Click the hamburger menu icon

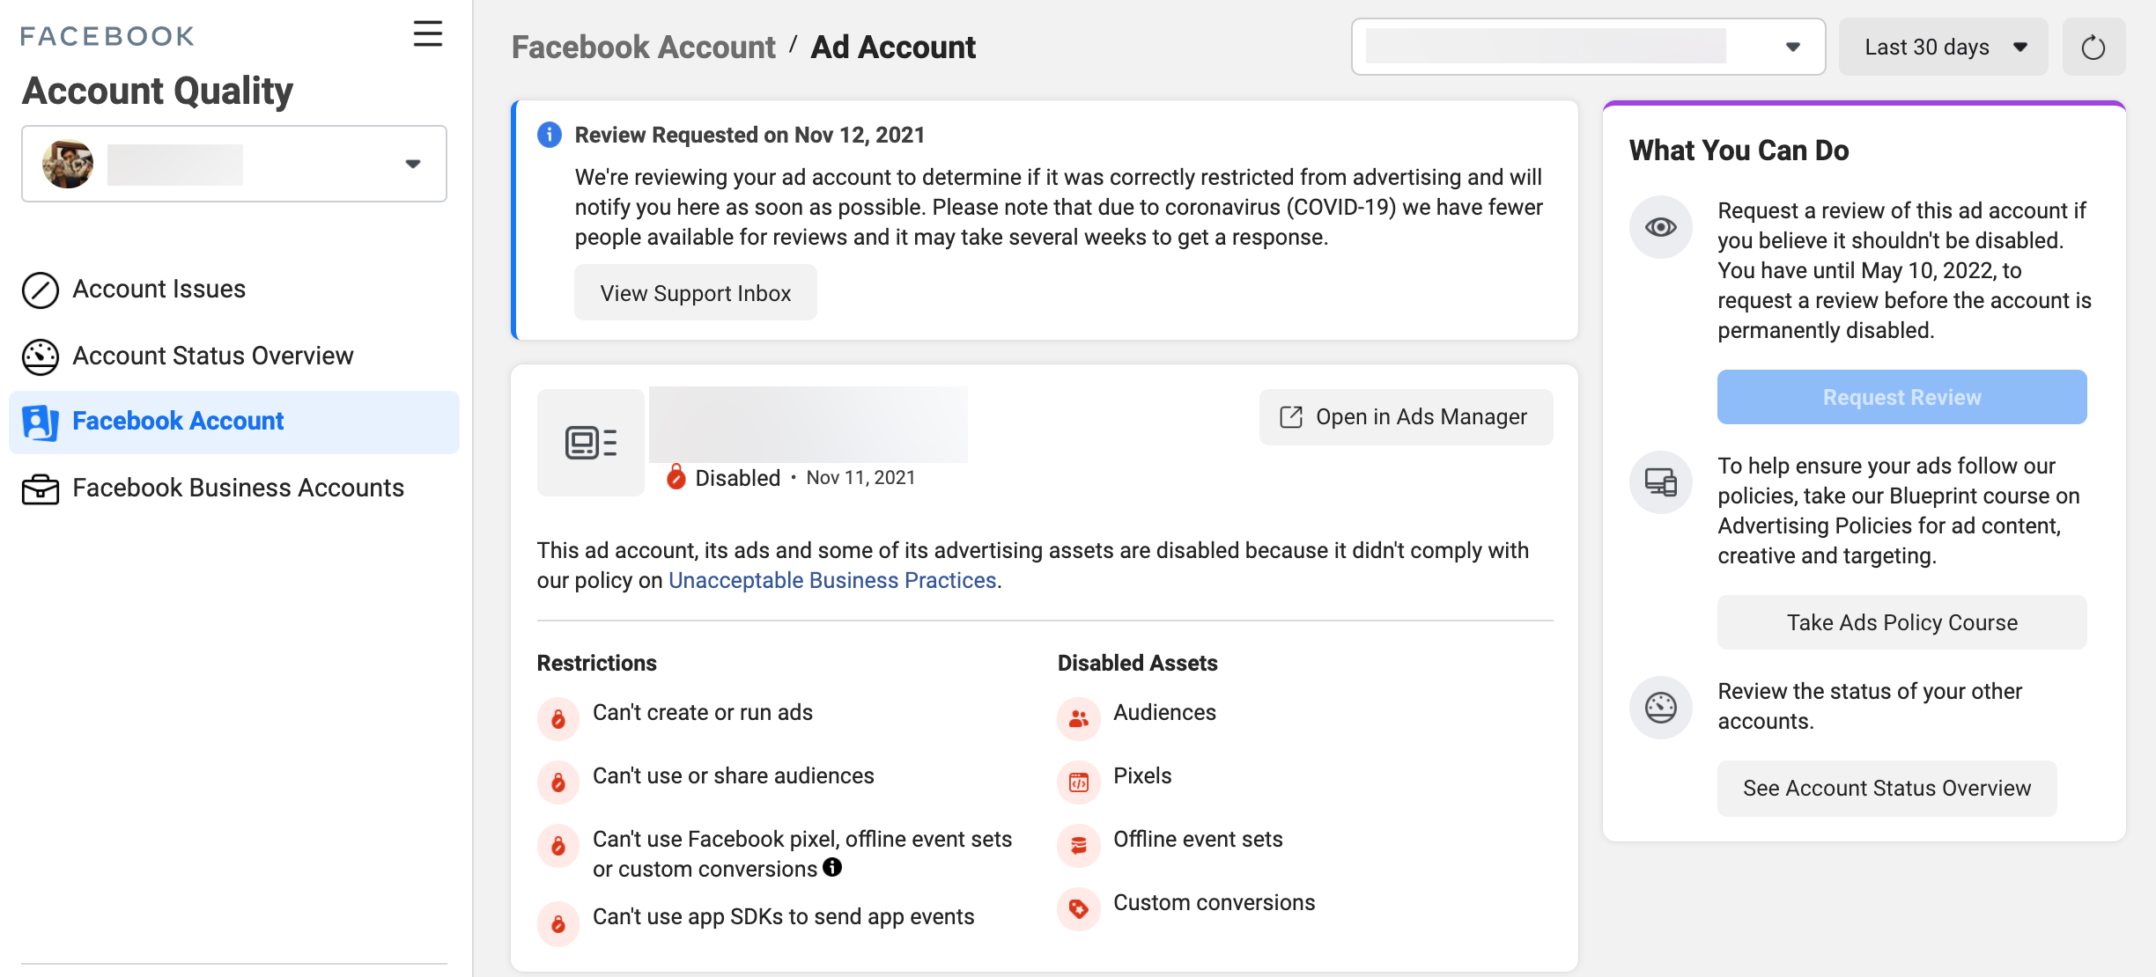(427, 34)
